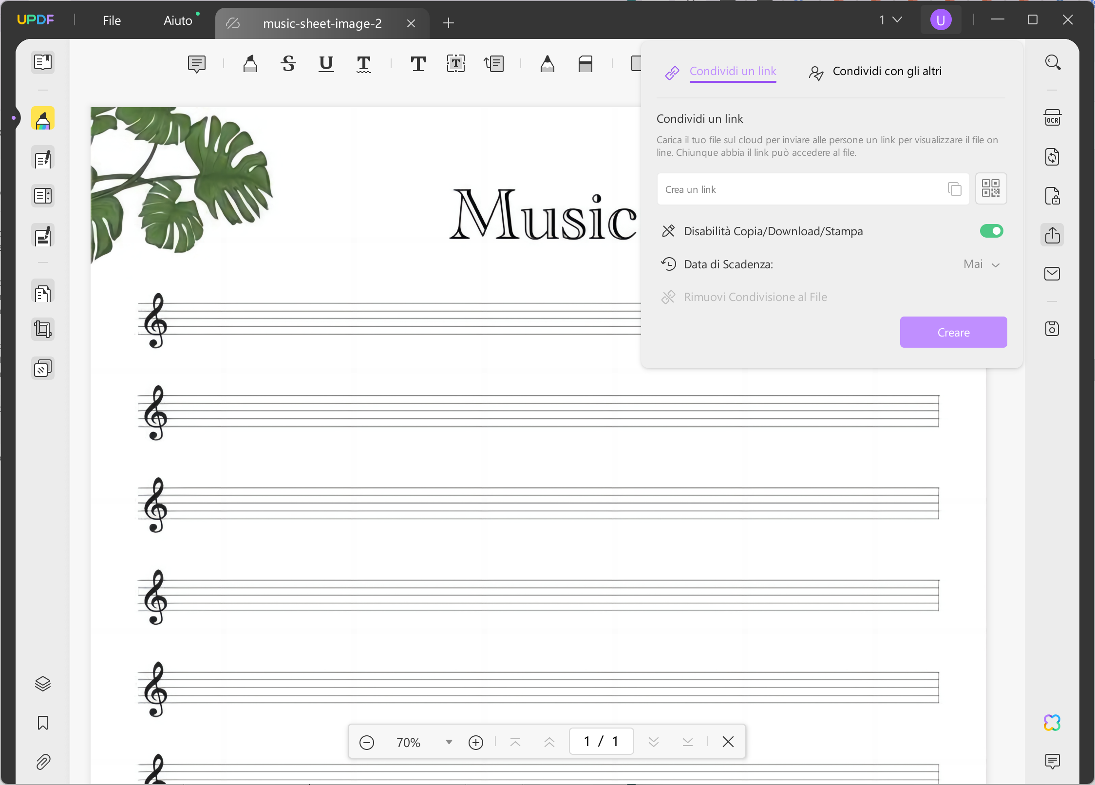Open the Attachments paperclip icon
1095x785 pixels.
pyautogui.click(x=43, y=762)
